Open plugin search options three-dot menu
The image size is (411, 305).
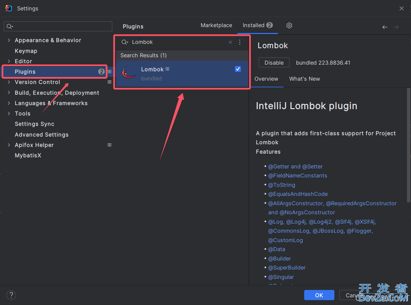[240, 42]
